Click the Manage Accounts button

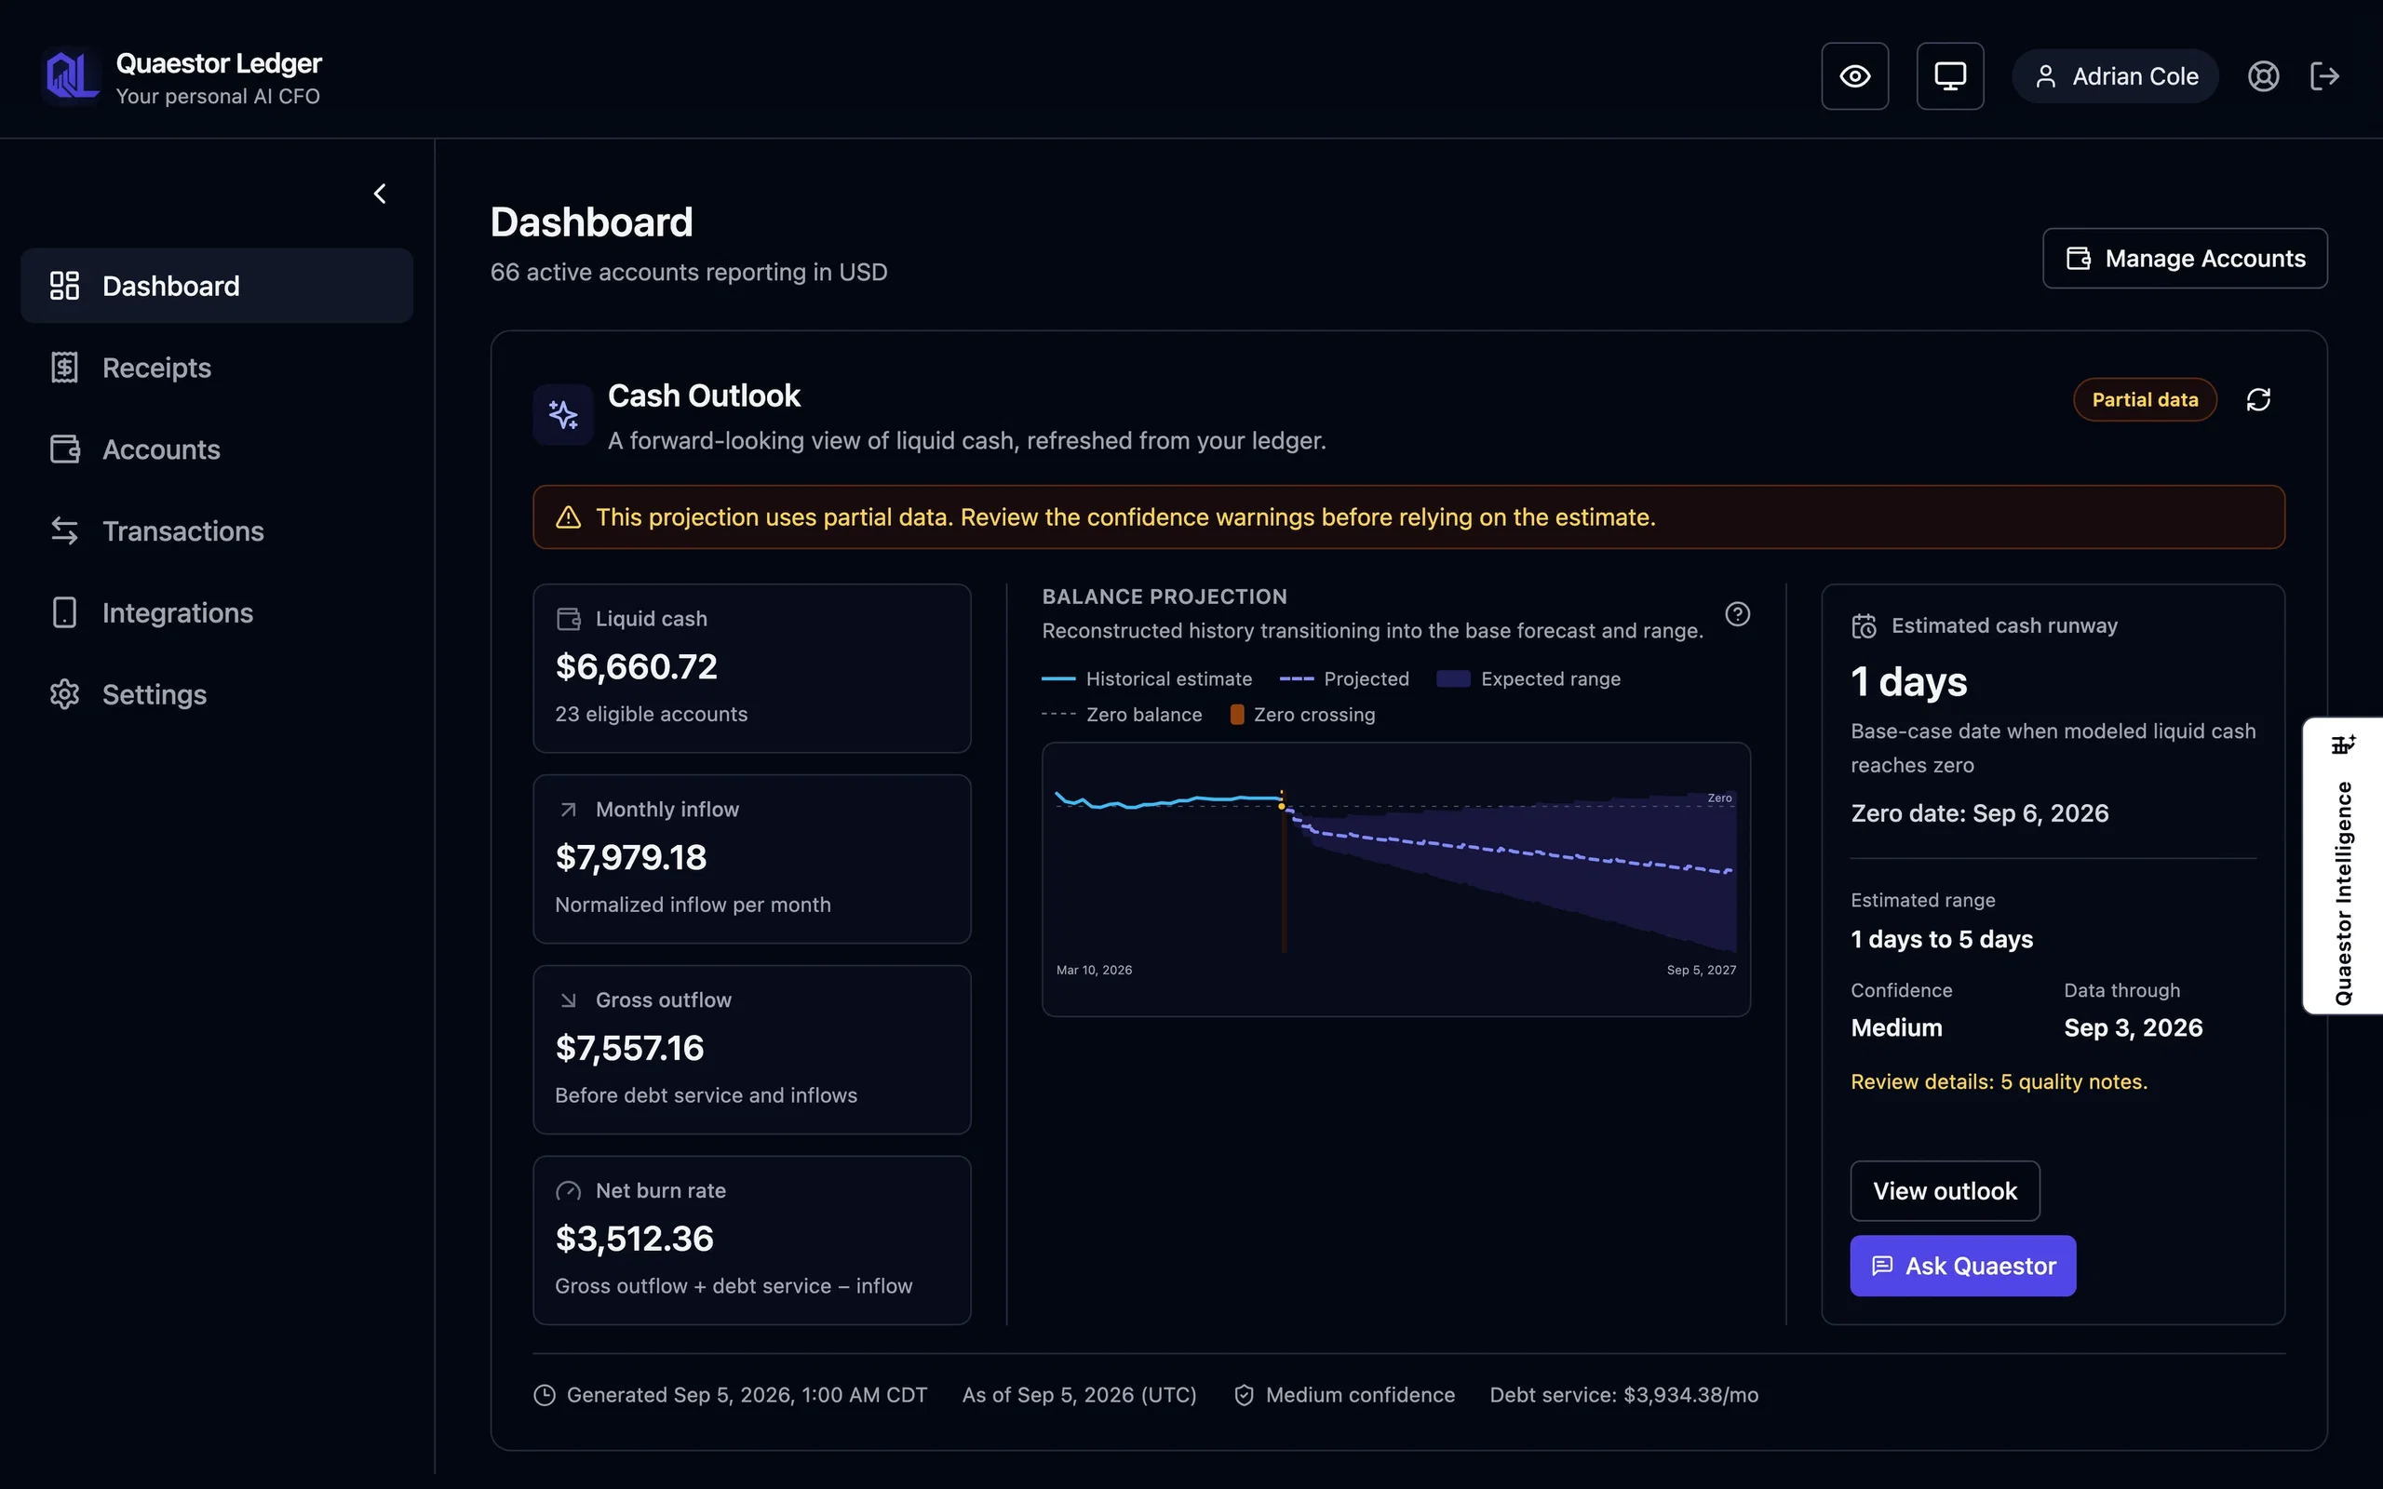point(2184,258)
